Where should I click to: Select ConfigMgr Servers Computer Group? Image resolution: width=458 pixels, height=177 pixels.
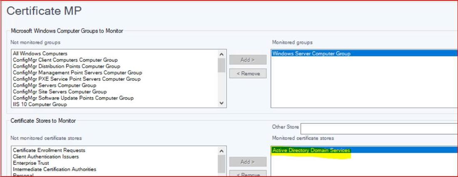(54, 85)
